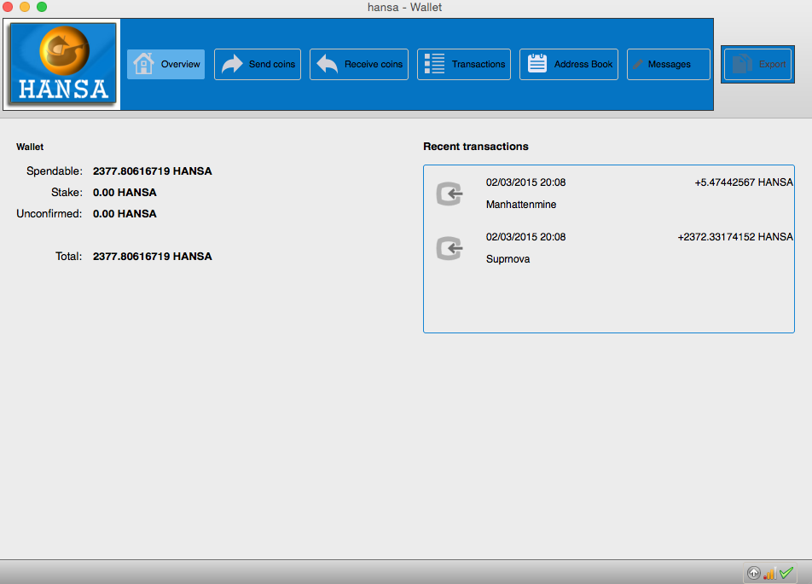The height and width of the screenshot is (584, 812).
Task: Show the Transactions list tab
Action: point(464,64)
